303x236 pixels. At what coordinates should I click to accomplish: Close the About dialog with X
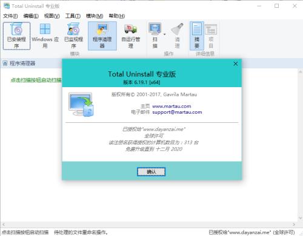coord(235,64)
